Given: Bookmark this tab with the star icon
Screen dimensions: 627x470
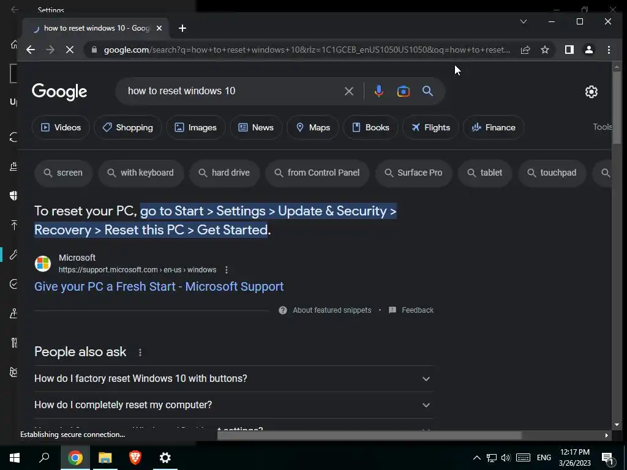Looking at the screenshot, I should 544,50.
